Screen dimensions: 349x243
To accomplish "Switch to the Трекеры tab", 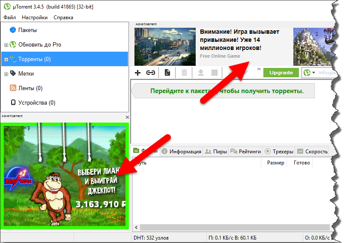I will (x=279, y=152).
